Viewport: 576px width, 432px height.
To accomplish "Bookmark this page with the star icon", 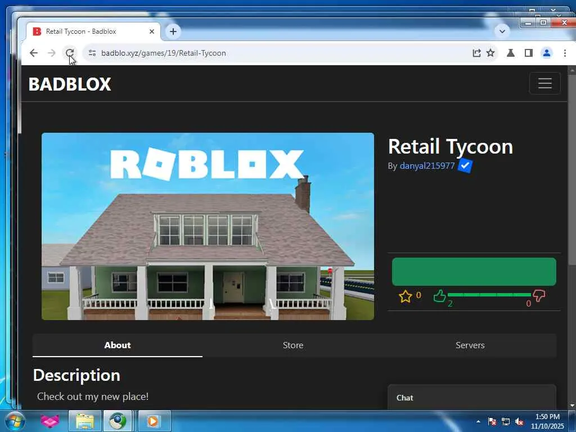I will click(490, 53).
